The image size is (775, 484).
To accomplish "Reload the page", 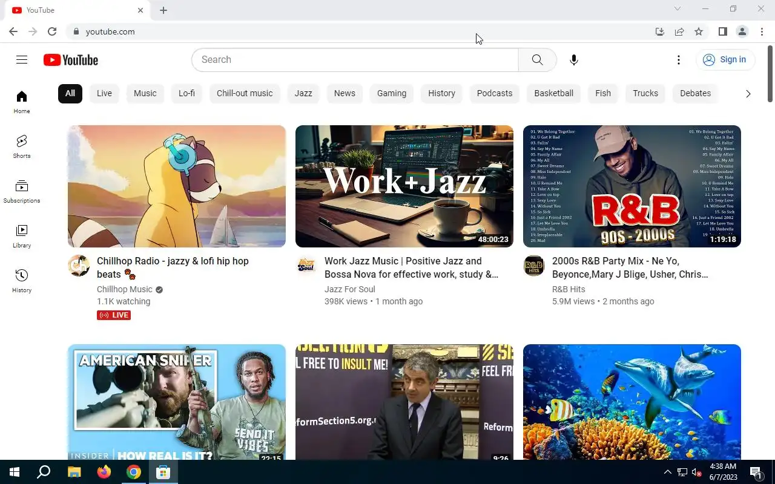I will [52, 31].
